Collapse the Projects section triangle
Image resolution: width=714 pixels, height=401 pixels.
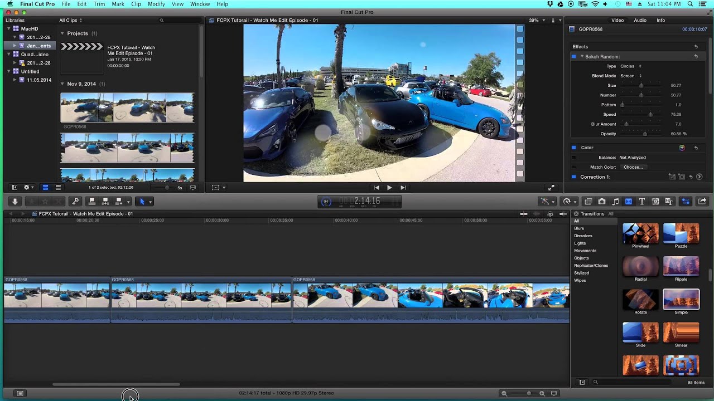click(62, 33)
